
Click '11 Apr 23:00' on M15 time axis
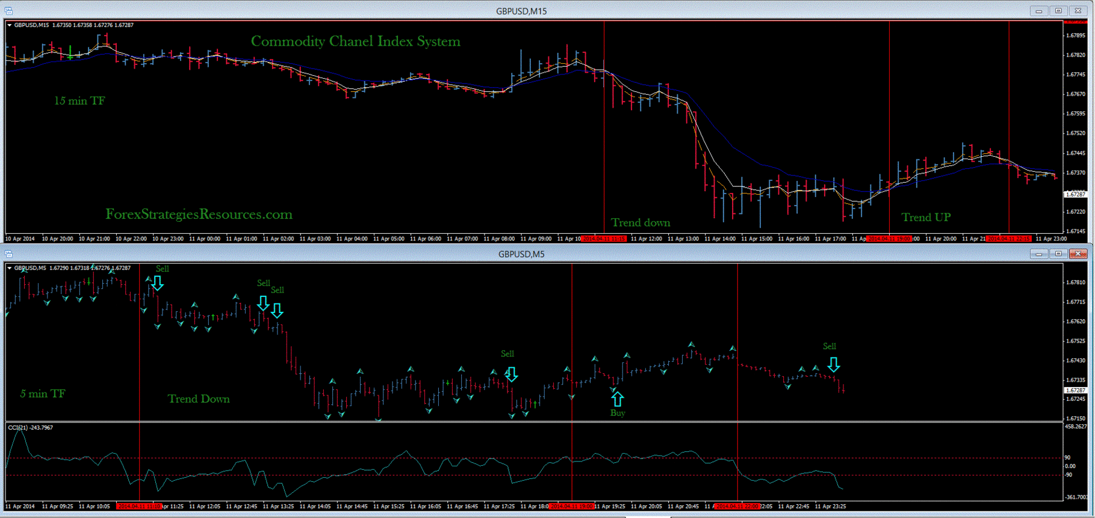(1051, 239)
